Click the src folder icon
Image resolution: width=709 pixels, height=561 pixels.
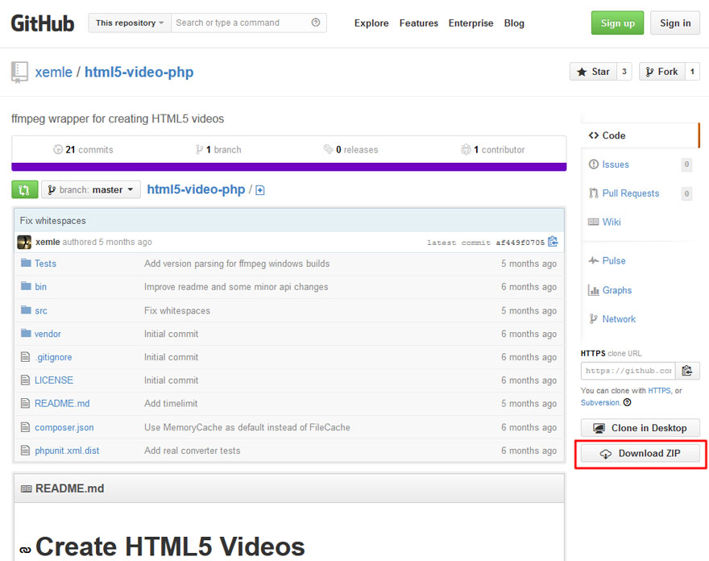pos(26,310)
